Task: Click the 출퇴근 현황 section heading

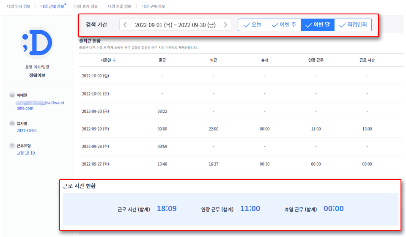Action: click(90, 41)
